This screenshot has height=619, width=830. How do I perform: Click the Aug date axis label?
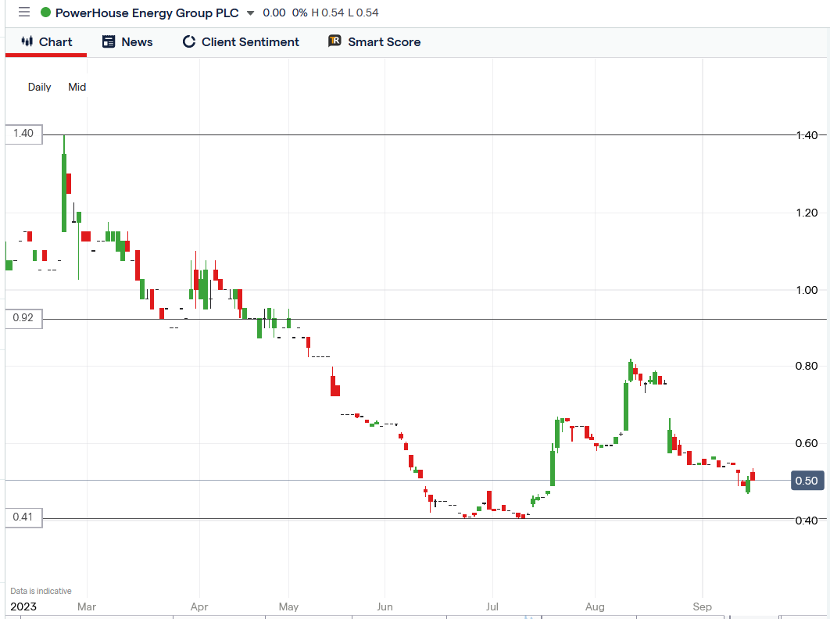click(x=595, y=606)
